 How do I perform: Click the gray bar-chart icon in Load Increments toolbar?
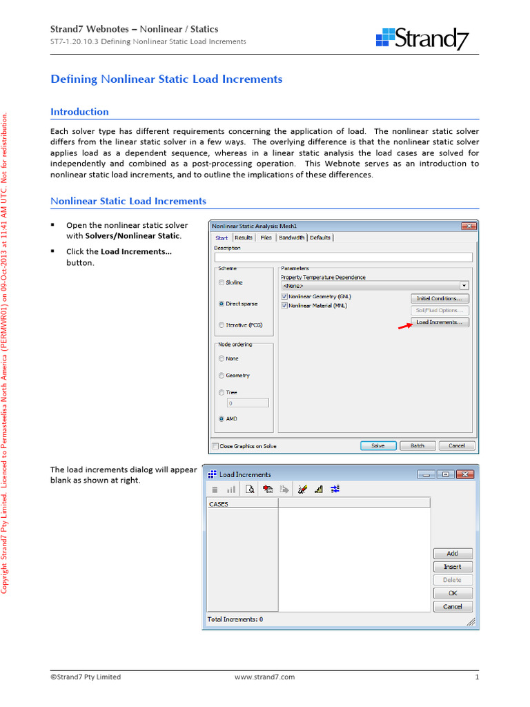point(230,490)
